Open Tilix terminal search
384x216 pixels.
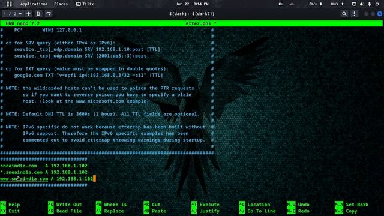(x=344, y=14)
